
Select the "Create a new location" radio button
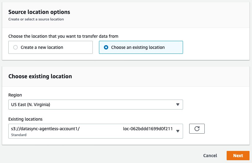[15, 48]
